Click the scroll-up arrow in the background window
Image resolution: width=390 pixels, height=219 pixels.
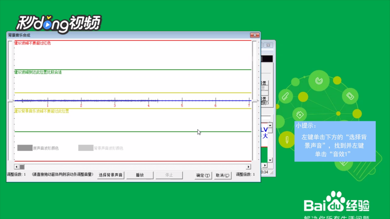pyautogui.click(x=270, y=125)
